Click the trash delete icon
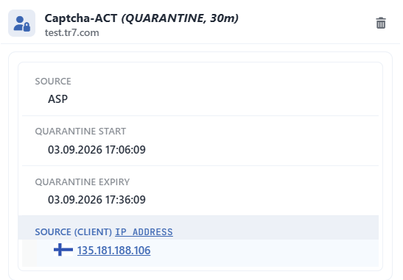 coord(381,23)
